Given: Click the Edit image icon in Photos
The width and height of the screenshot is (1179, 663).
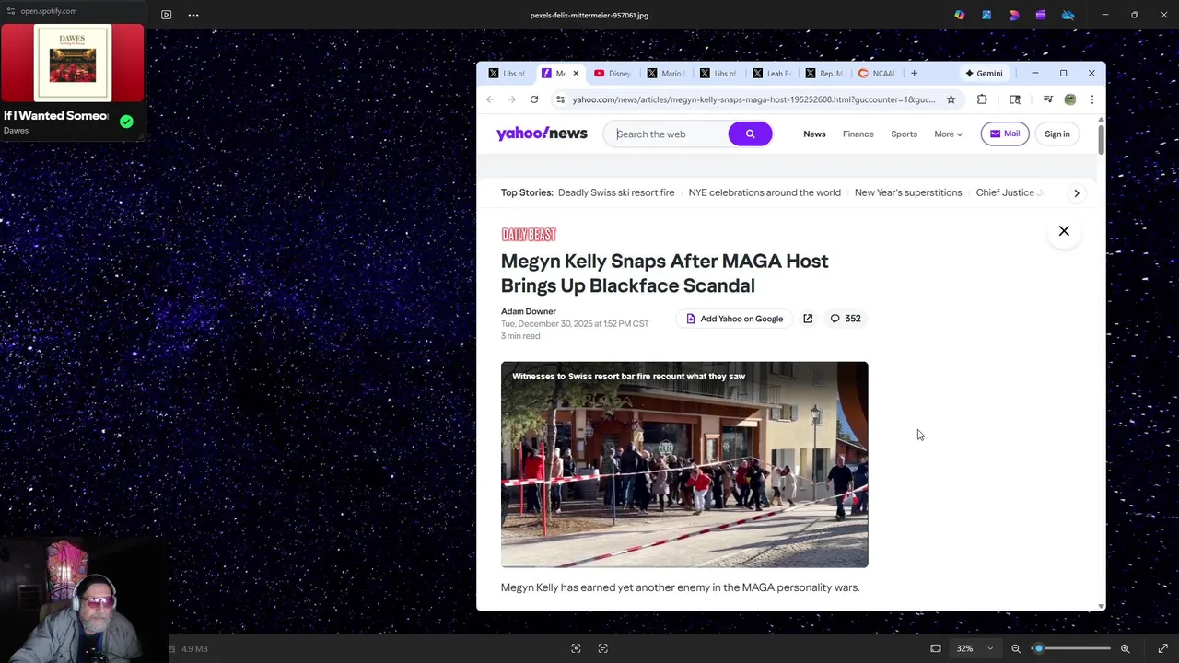Looking at the screenshot, I should pyautogui.click(x=986, y=15).
